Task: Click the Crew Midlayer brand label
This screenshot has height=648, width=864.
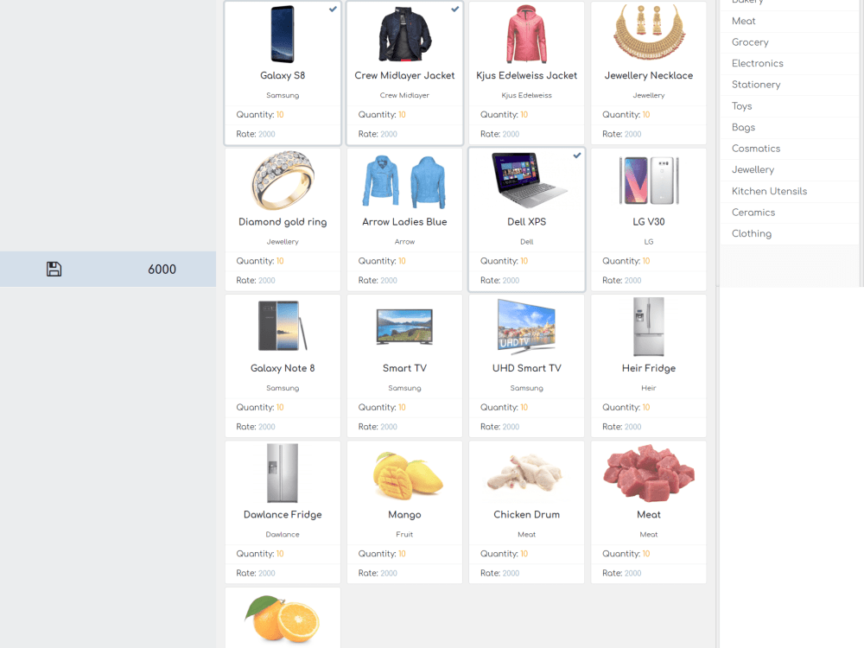Action: 404,95
